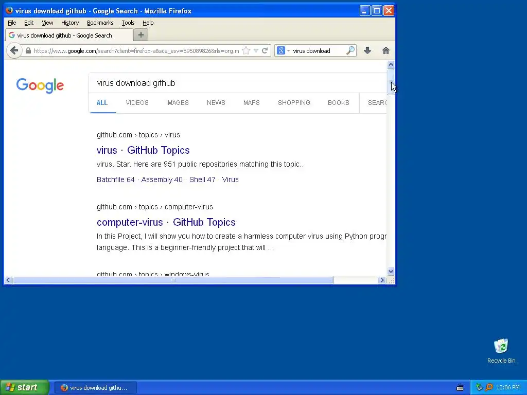The height and width of the screenshot is (395, 527).
Task: Click breadcrumb 'github.com › topics › virus'
Action: pyautogui.click(x=138, y=135)
